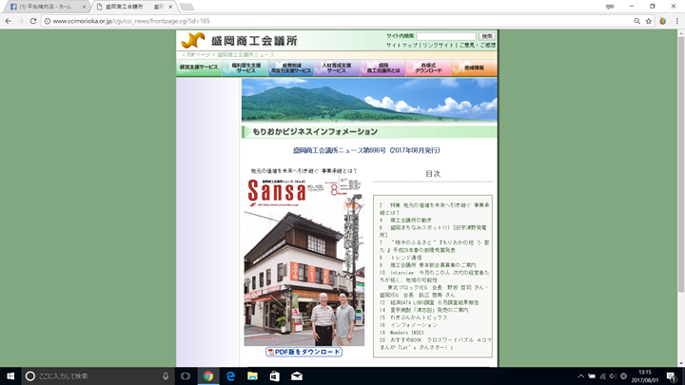Bookmark this page with the star icon
This screenshot has width=685, height=385.
(648, 20)
